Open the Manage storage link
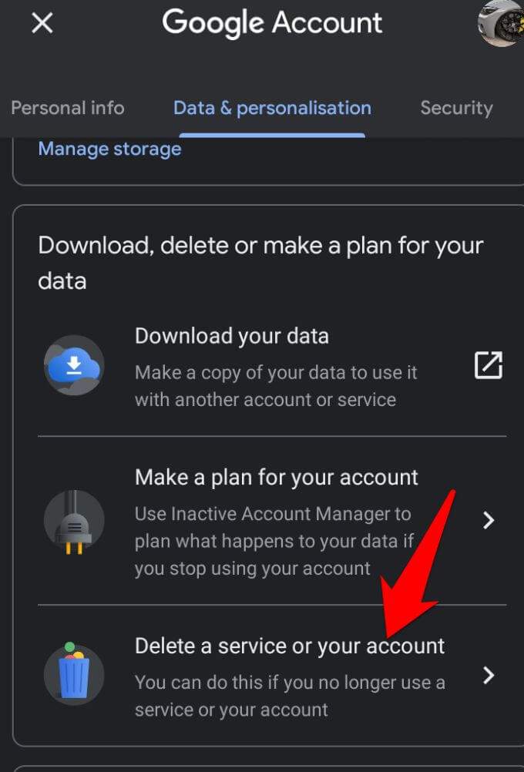The width and height of the screenshot is (524, 772). click(109, 148)
